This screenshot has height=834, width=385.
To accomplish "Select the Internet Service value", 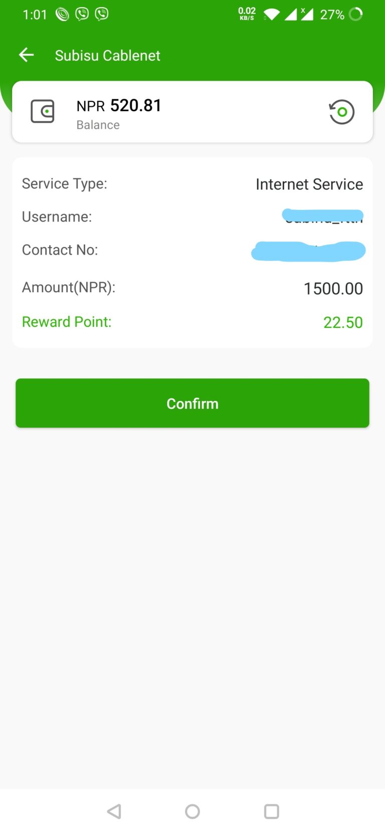I will pos(309,184).
